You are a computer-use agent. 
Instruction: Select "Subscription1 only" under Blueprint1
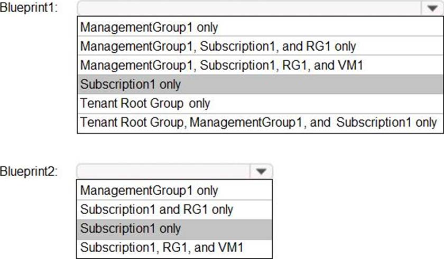point(131,84)
